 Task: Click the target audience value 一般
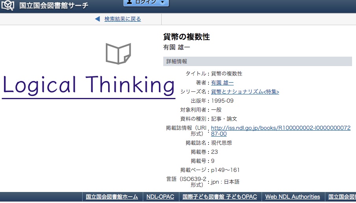(216, 110)
